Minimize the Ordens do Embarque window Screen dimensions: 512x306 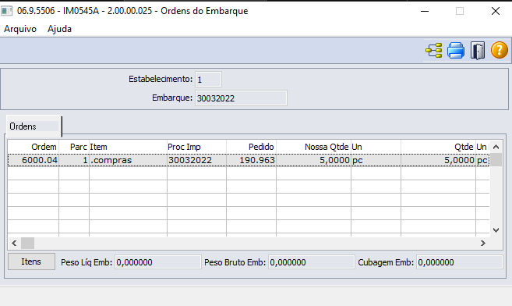click(425, 11)
